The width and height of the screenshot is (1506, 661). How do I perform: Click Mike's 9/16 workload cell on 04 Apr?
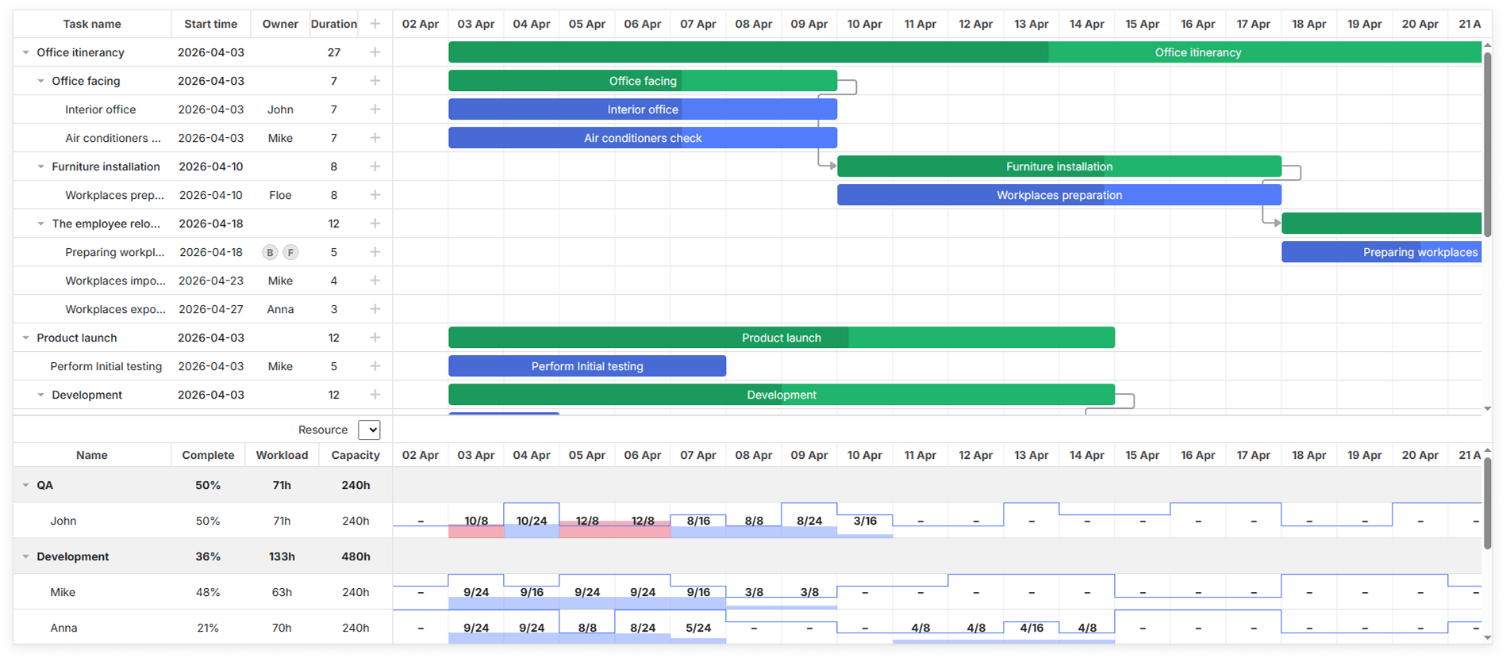tap(532, 592)
